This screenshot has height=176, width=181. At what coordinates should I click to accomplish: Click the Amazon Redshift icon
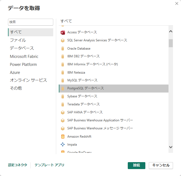tap(63, 137)
